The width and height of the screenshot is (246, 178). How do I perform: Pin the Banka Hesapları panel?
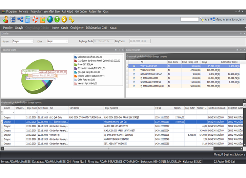tap(241, 50)
